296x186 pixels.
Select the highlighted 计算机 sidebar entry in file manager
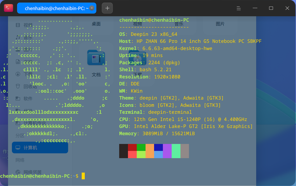[40, 148]
